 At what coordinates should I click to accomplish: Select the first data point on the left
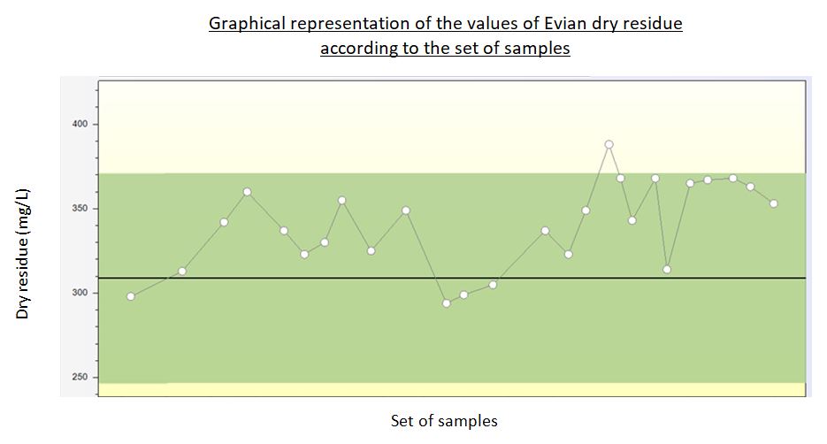point(131,296)
